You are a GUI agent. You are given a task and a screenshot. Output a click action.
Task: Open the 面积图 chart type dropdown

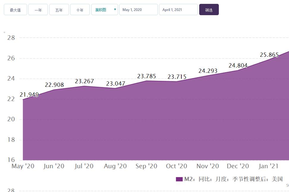coord(104,10)
